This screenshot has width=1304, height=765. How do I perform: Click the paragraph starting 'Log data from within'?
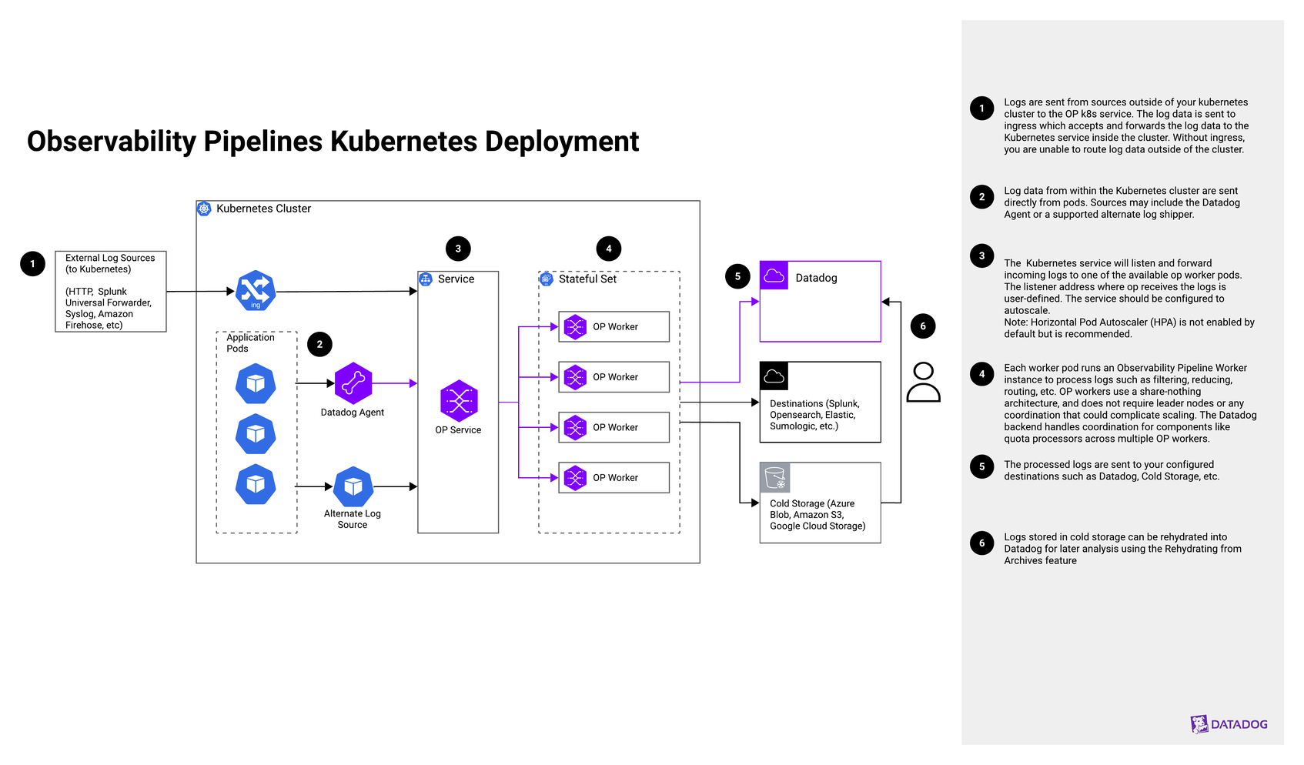point(1121,202)
